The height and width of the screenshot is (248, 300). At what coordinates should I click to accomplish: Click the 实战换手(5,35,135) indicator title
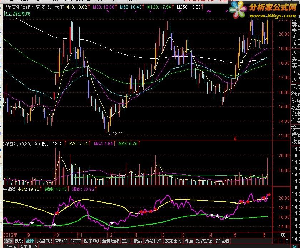(x=21, y=143)
